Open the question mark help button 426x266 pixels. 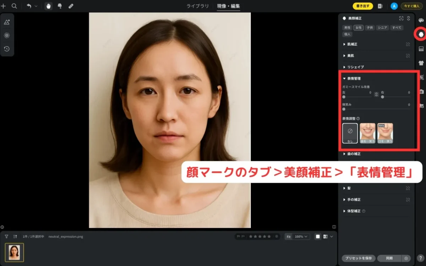[420, 258]
